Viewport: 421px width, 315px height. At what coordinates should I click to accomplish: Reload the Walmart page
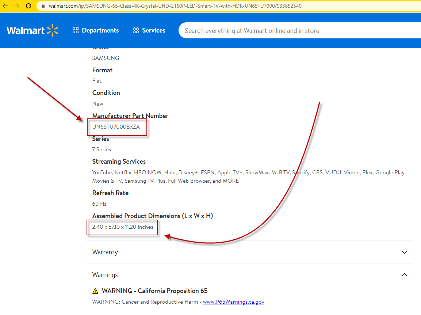[28, 6]
